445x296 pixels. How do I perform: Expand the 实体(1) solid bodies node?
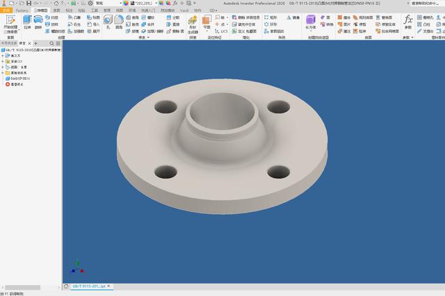[3, 62]
